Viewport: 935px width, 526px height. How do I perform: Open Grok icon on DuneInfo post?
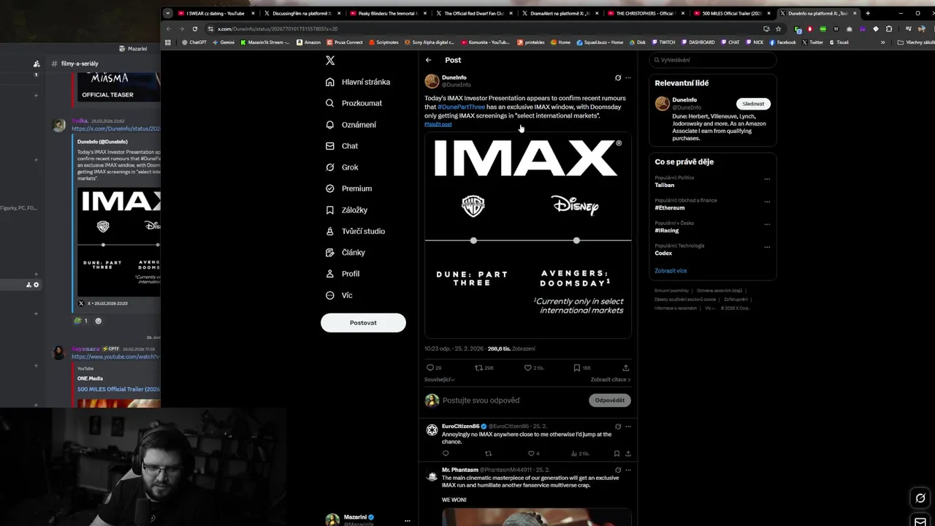click(x=618, y=77)
